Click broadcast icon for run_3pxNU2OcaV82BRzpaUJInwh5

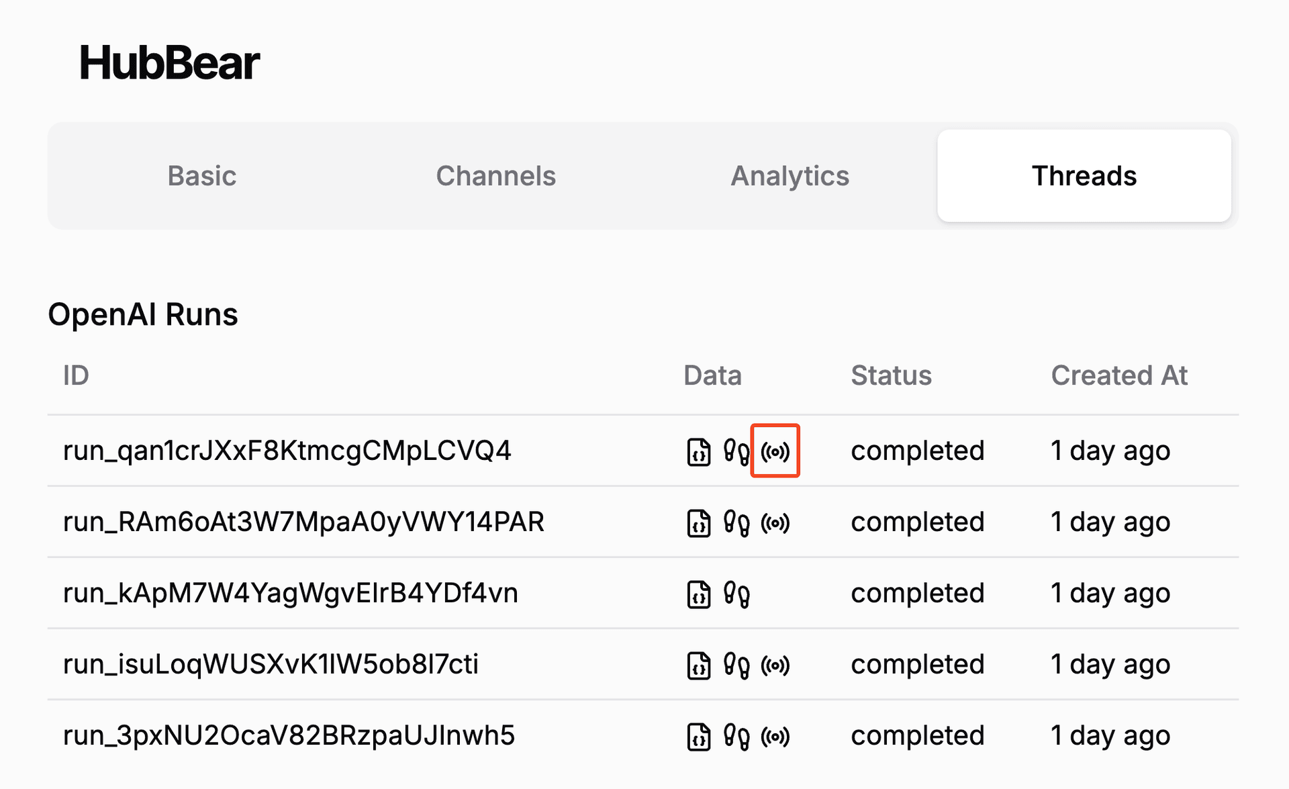[775, 736]
